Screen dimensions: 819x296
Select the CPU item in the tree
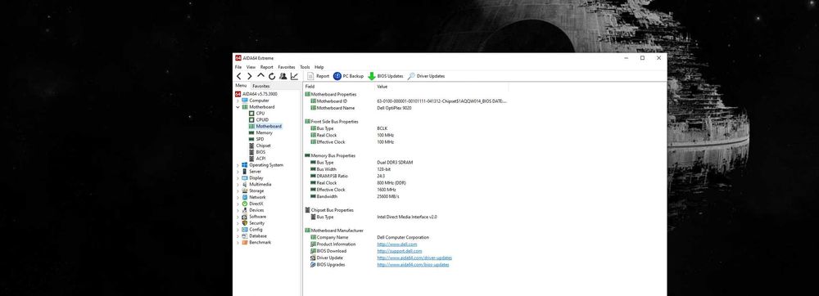pos(260,113)
